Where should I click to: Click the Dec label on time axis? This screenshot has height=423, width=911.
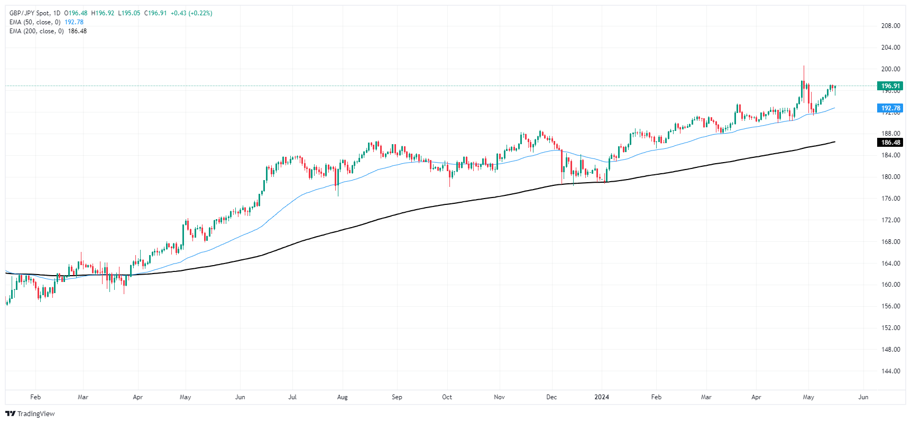(x=551, y=397)
